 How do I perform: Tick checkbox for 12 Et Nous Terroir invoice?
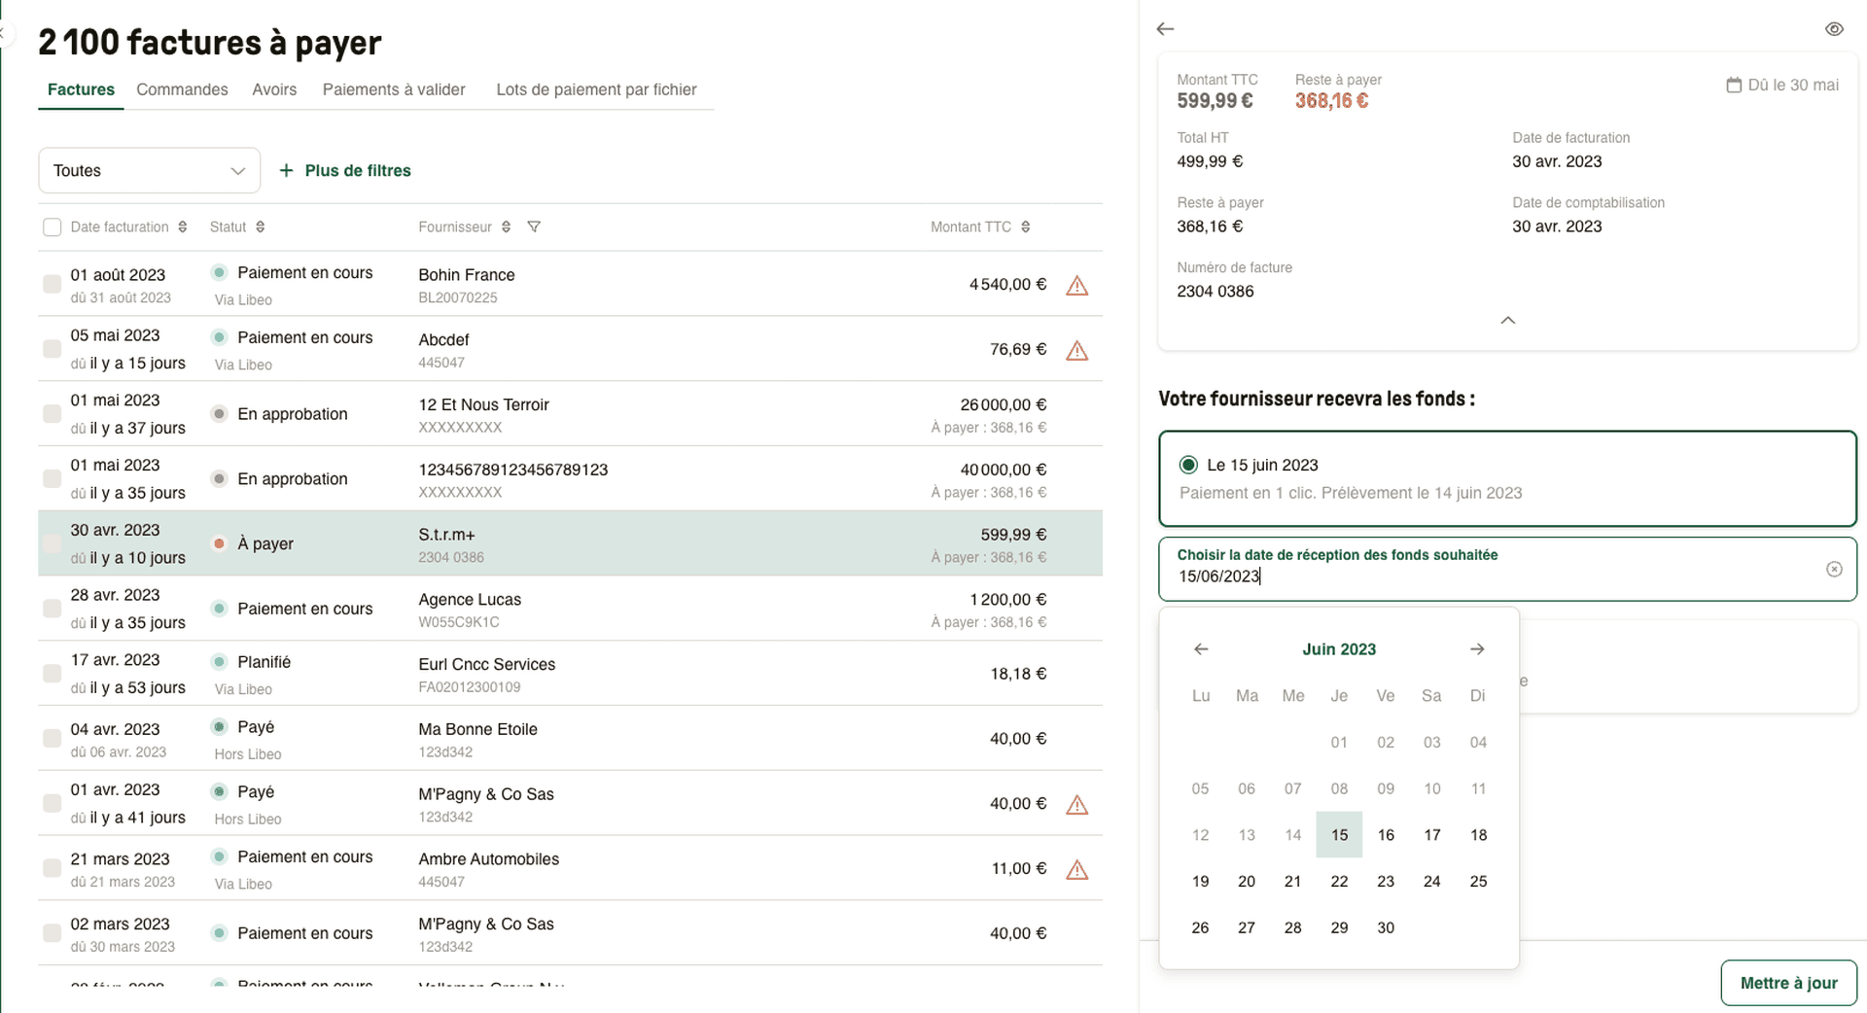(53, 413)
